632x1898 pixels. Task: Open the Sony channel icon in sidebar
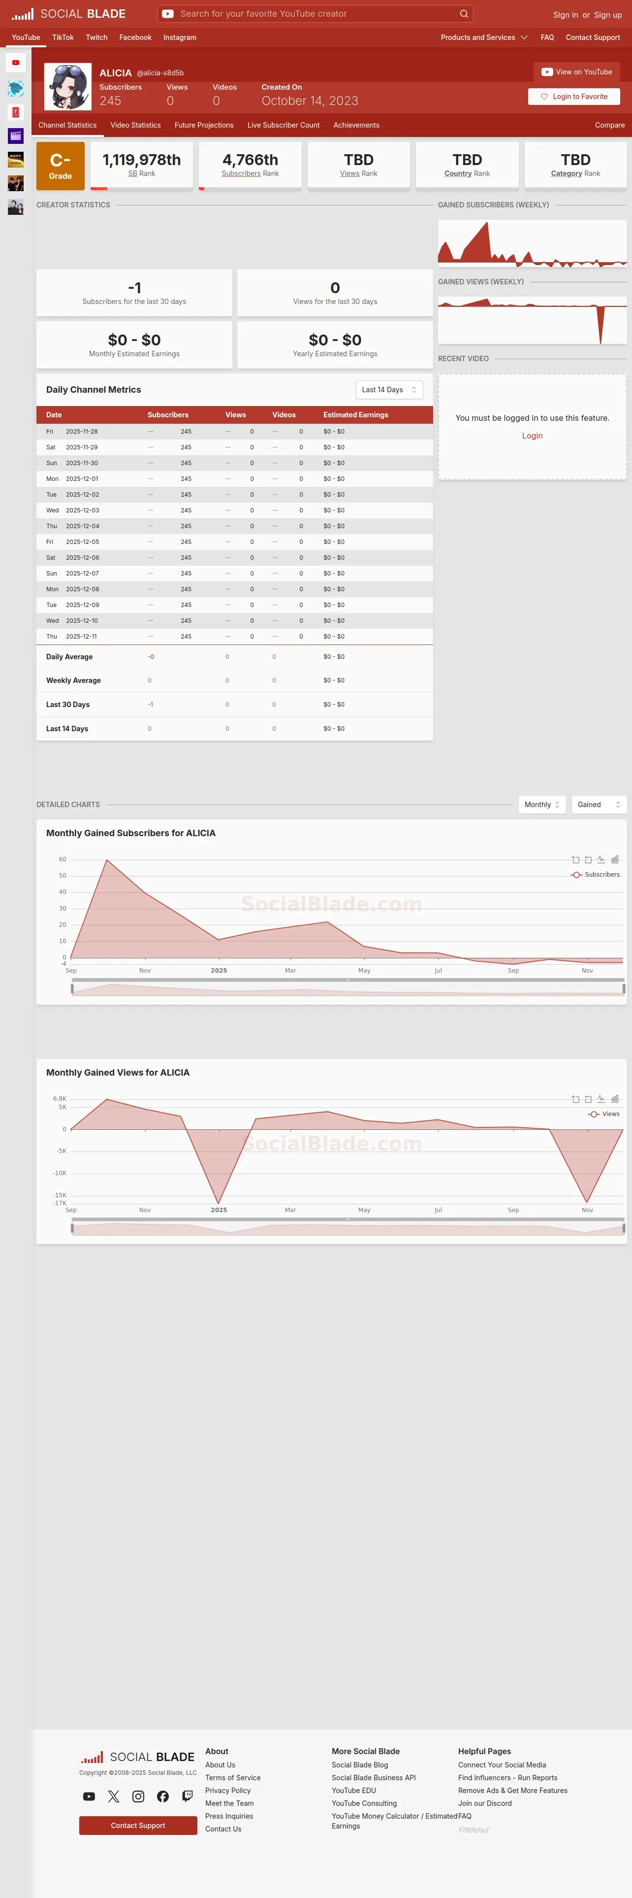point(15,160)
